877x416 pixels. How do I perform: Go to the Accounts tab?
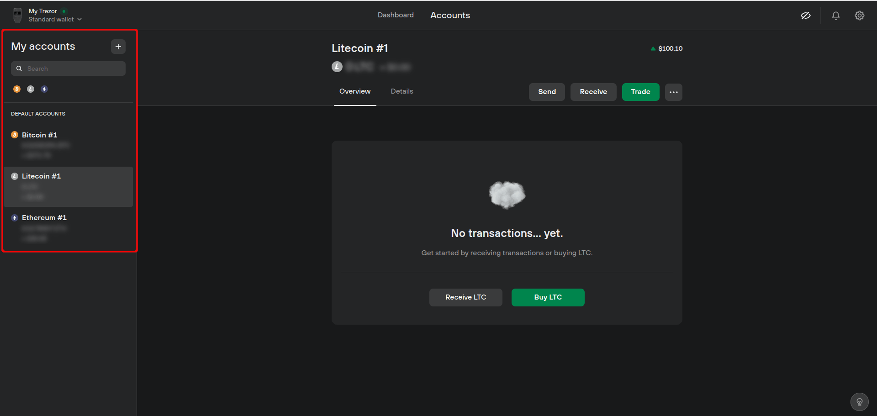(450, 15)
